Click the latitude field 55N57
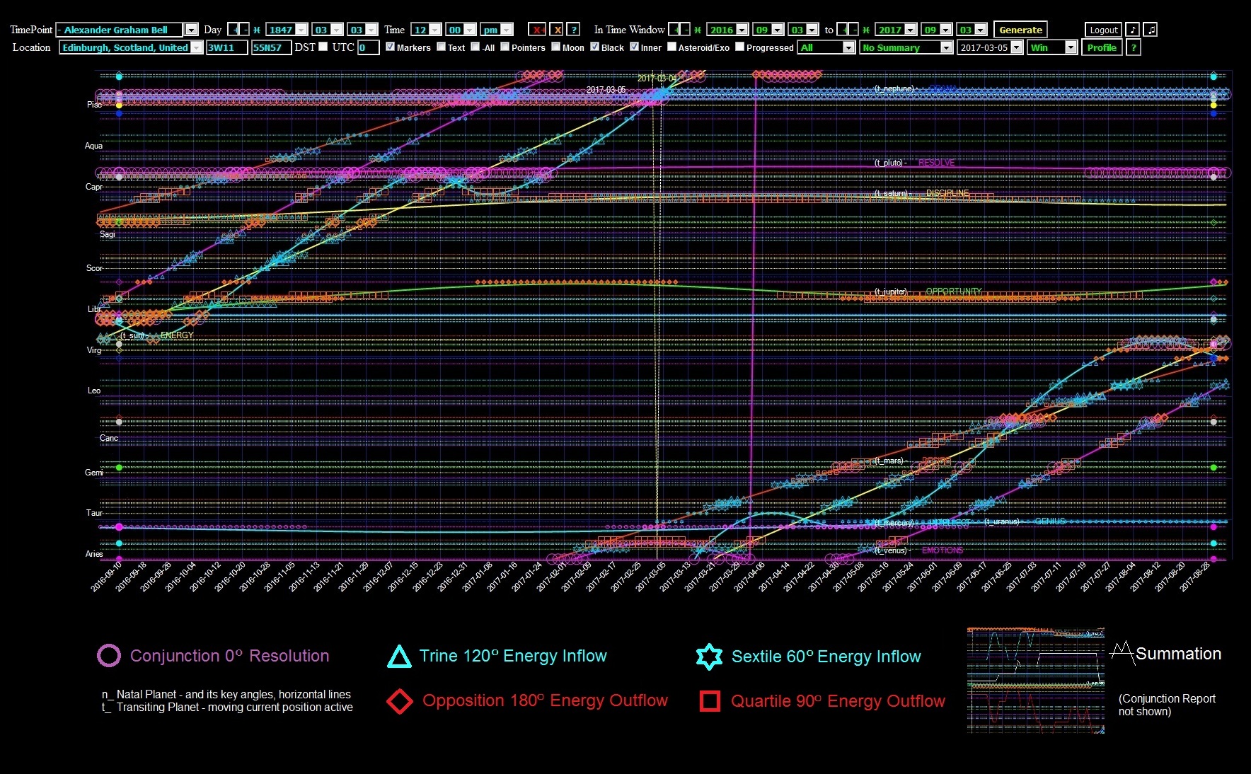Image resolution: width=1251 pixels, height=774 pixels. pos(271,47)
